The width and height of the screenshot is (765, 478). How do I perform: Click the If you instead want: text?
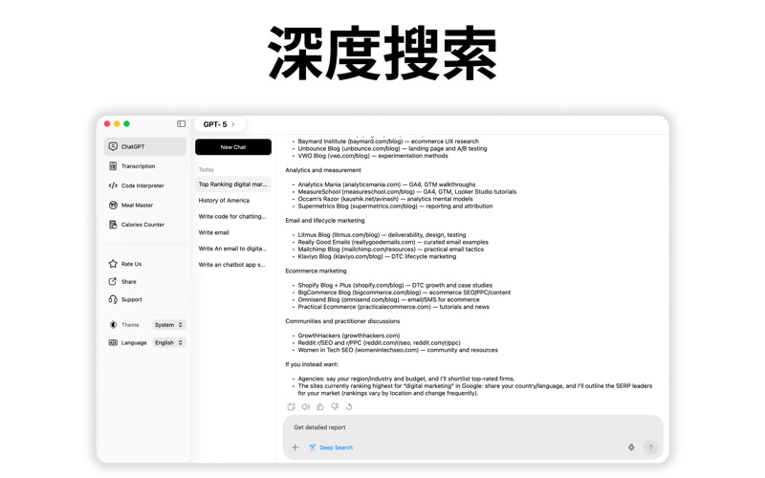click(312, 364)
